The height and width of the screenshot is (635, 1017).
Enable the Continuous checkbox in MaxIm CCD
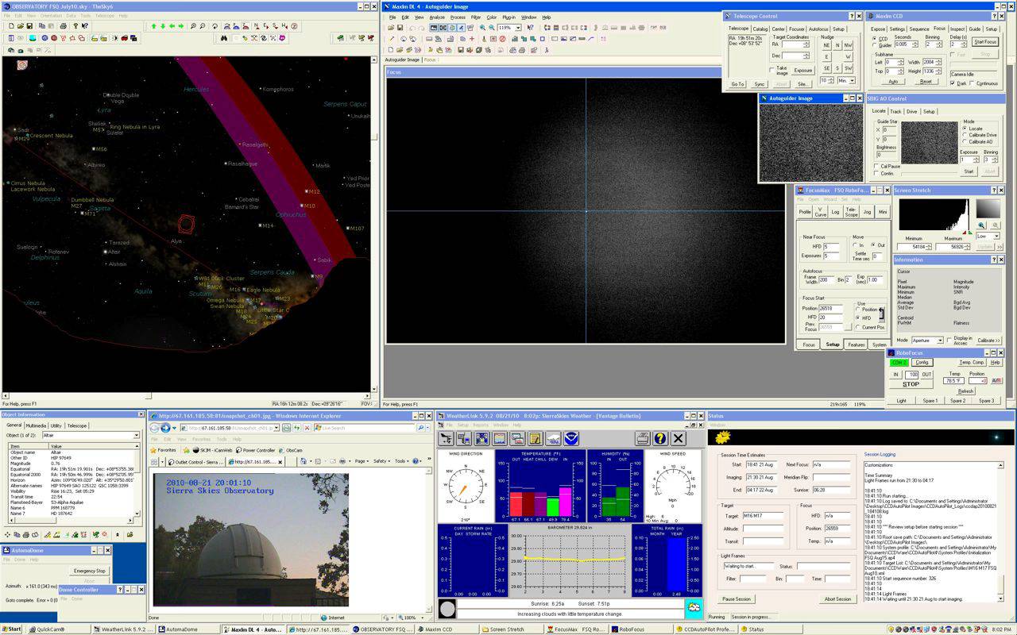(973, 83)
